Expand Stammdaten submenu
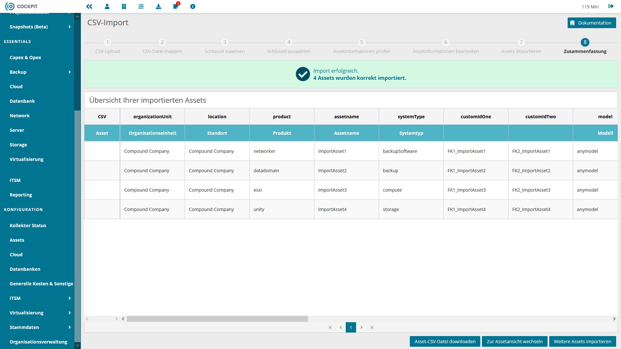621x349 pixels. tap(70, 327)
